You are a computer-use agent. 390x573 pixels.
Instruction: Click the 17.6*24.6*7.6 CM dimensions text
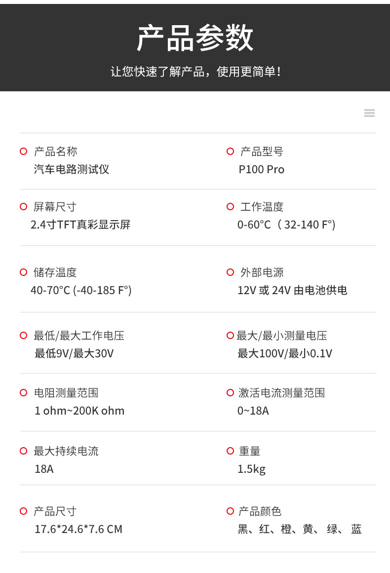78,530
